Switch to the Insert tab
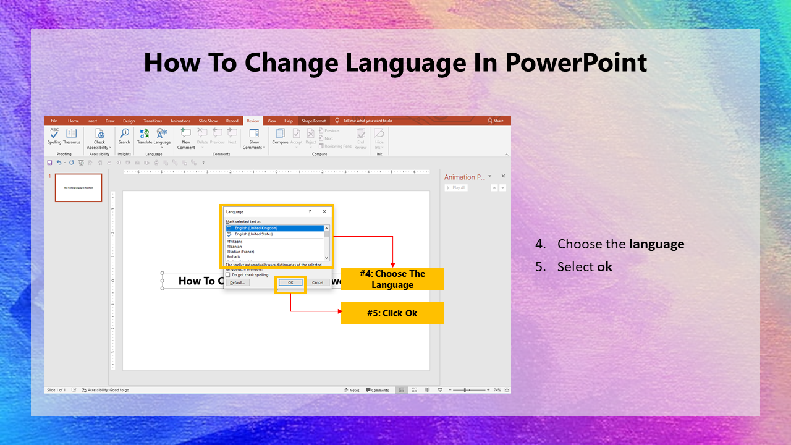The height and width of the screenshot is (445, 791). pyautogui.click(x=92, y=121)
